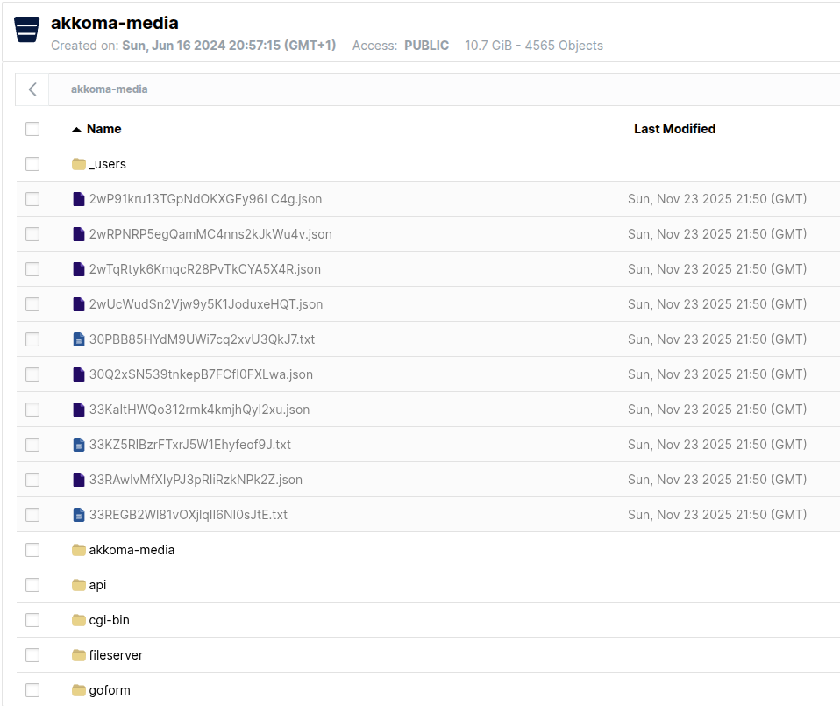Sort list by Last Modified column

(674, 129)
